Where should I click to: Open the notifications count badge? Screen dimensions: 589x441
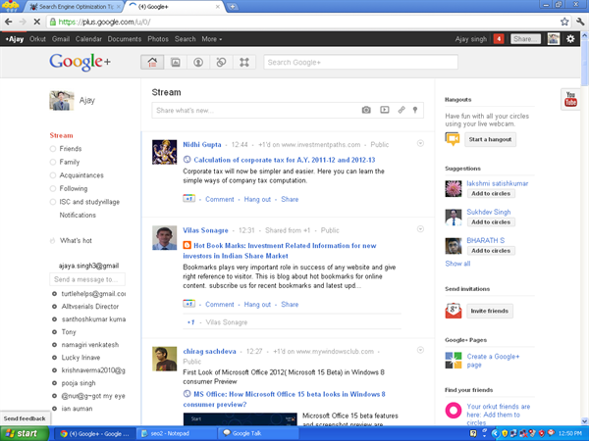tap(499, 38)
